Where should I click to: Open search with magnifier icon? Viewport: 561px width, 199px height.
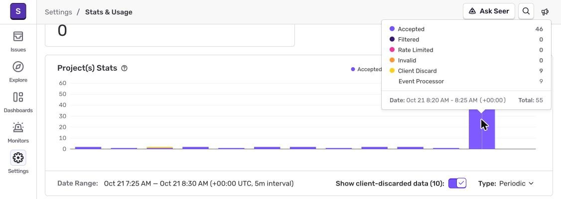pyautogui.click(x=526, y=11)
